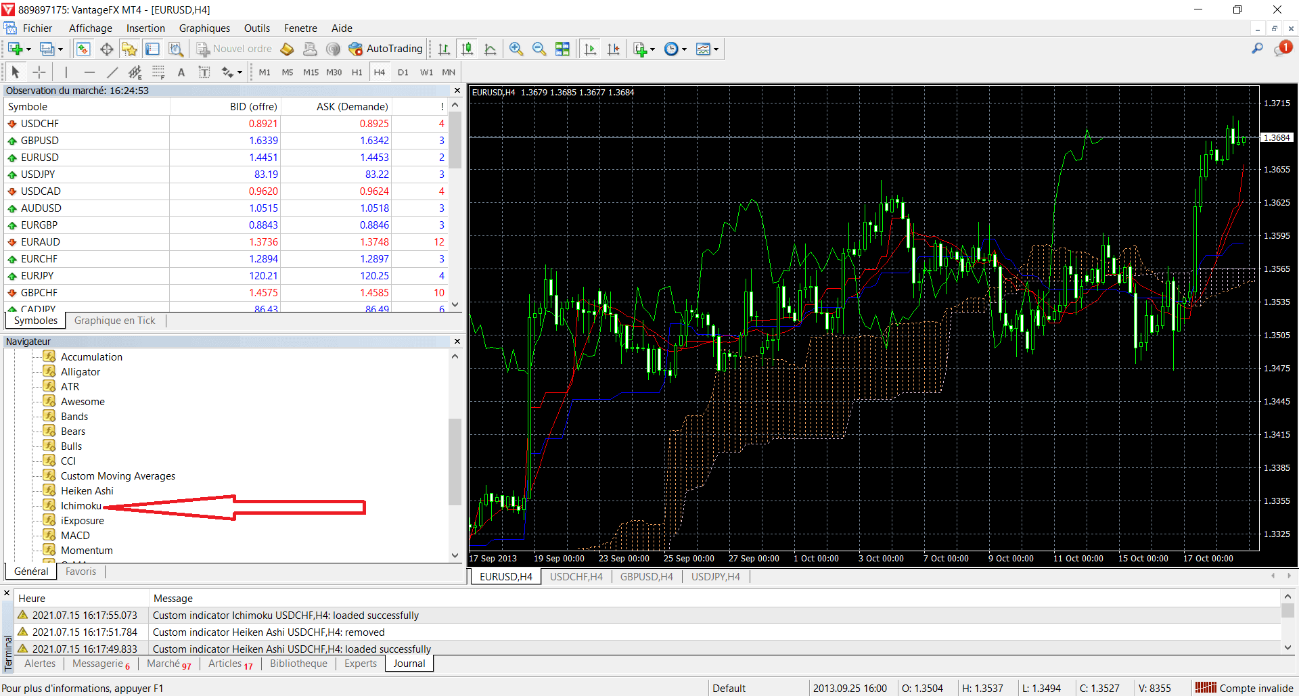
Task: Open the Periods clock dropdown arrow
Action: pos(684,49)
